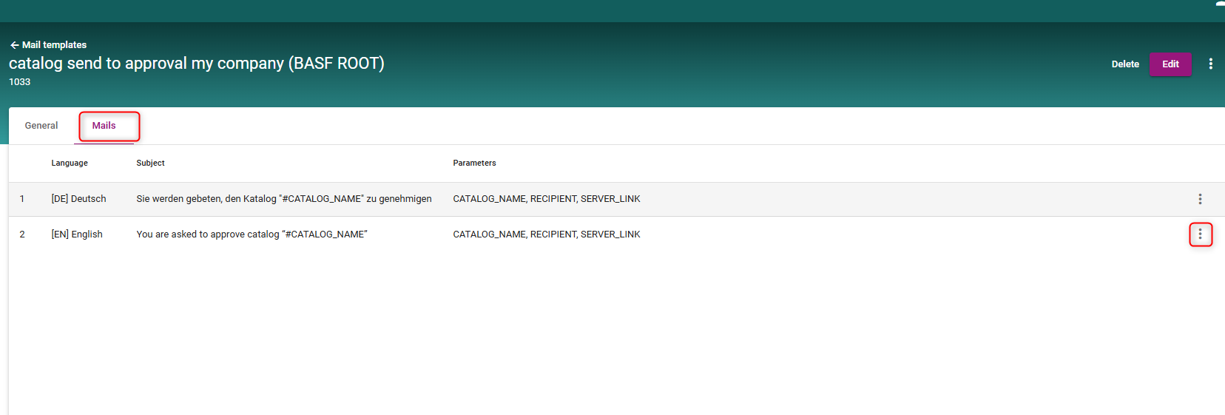Click the Language column header
Image resolution: width=1225 pixels, height=415 pixels.
70,163
